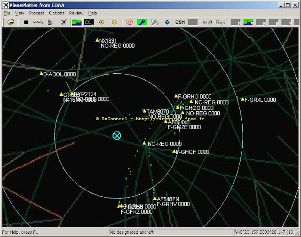Click the coordinates readout in status bar
The width and height of the screenshot is (301, 237).
pyautogui.click(x=264, y=232)
